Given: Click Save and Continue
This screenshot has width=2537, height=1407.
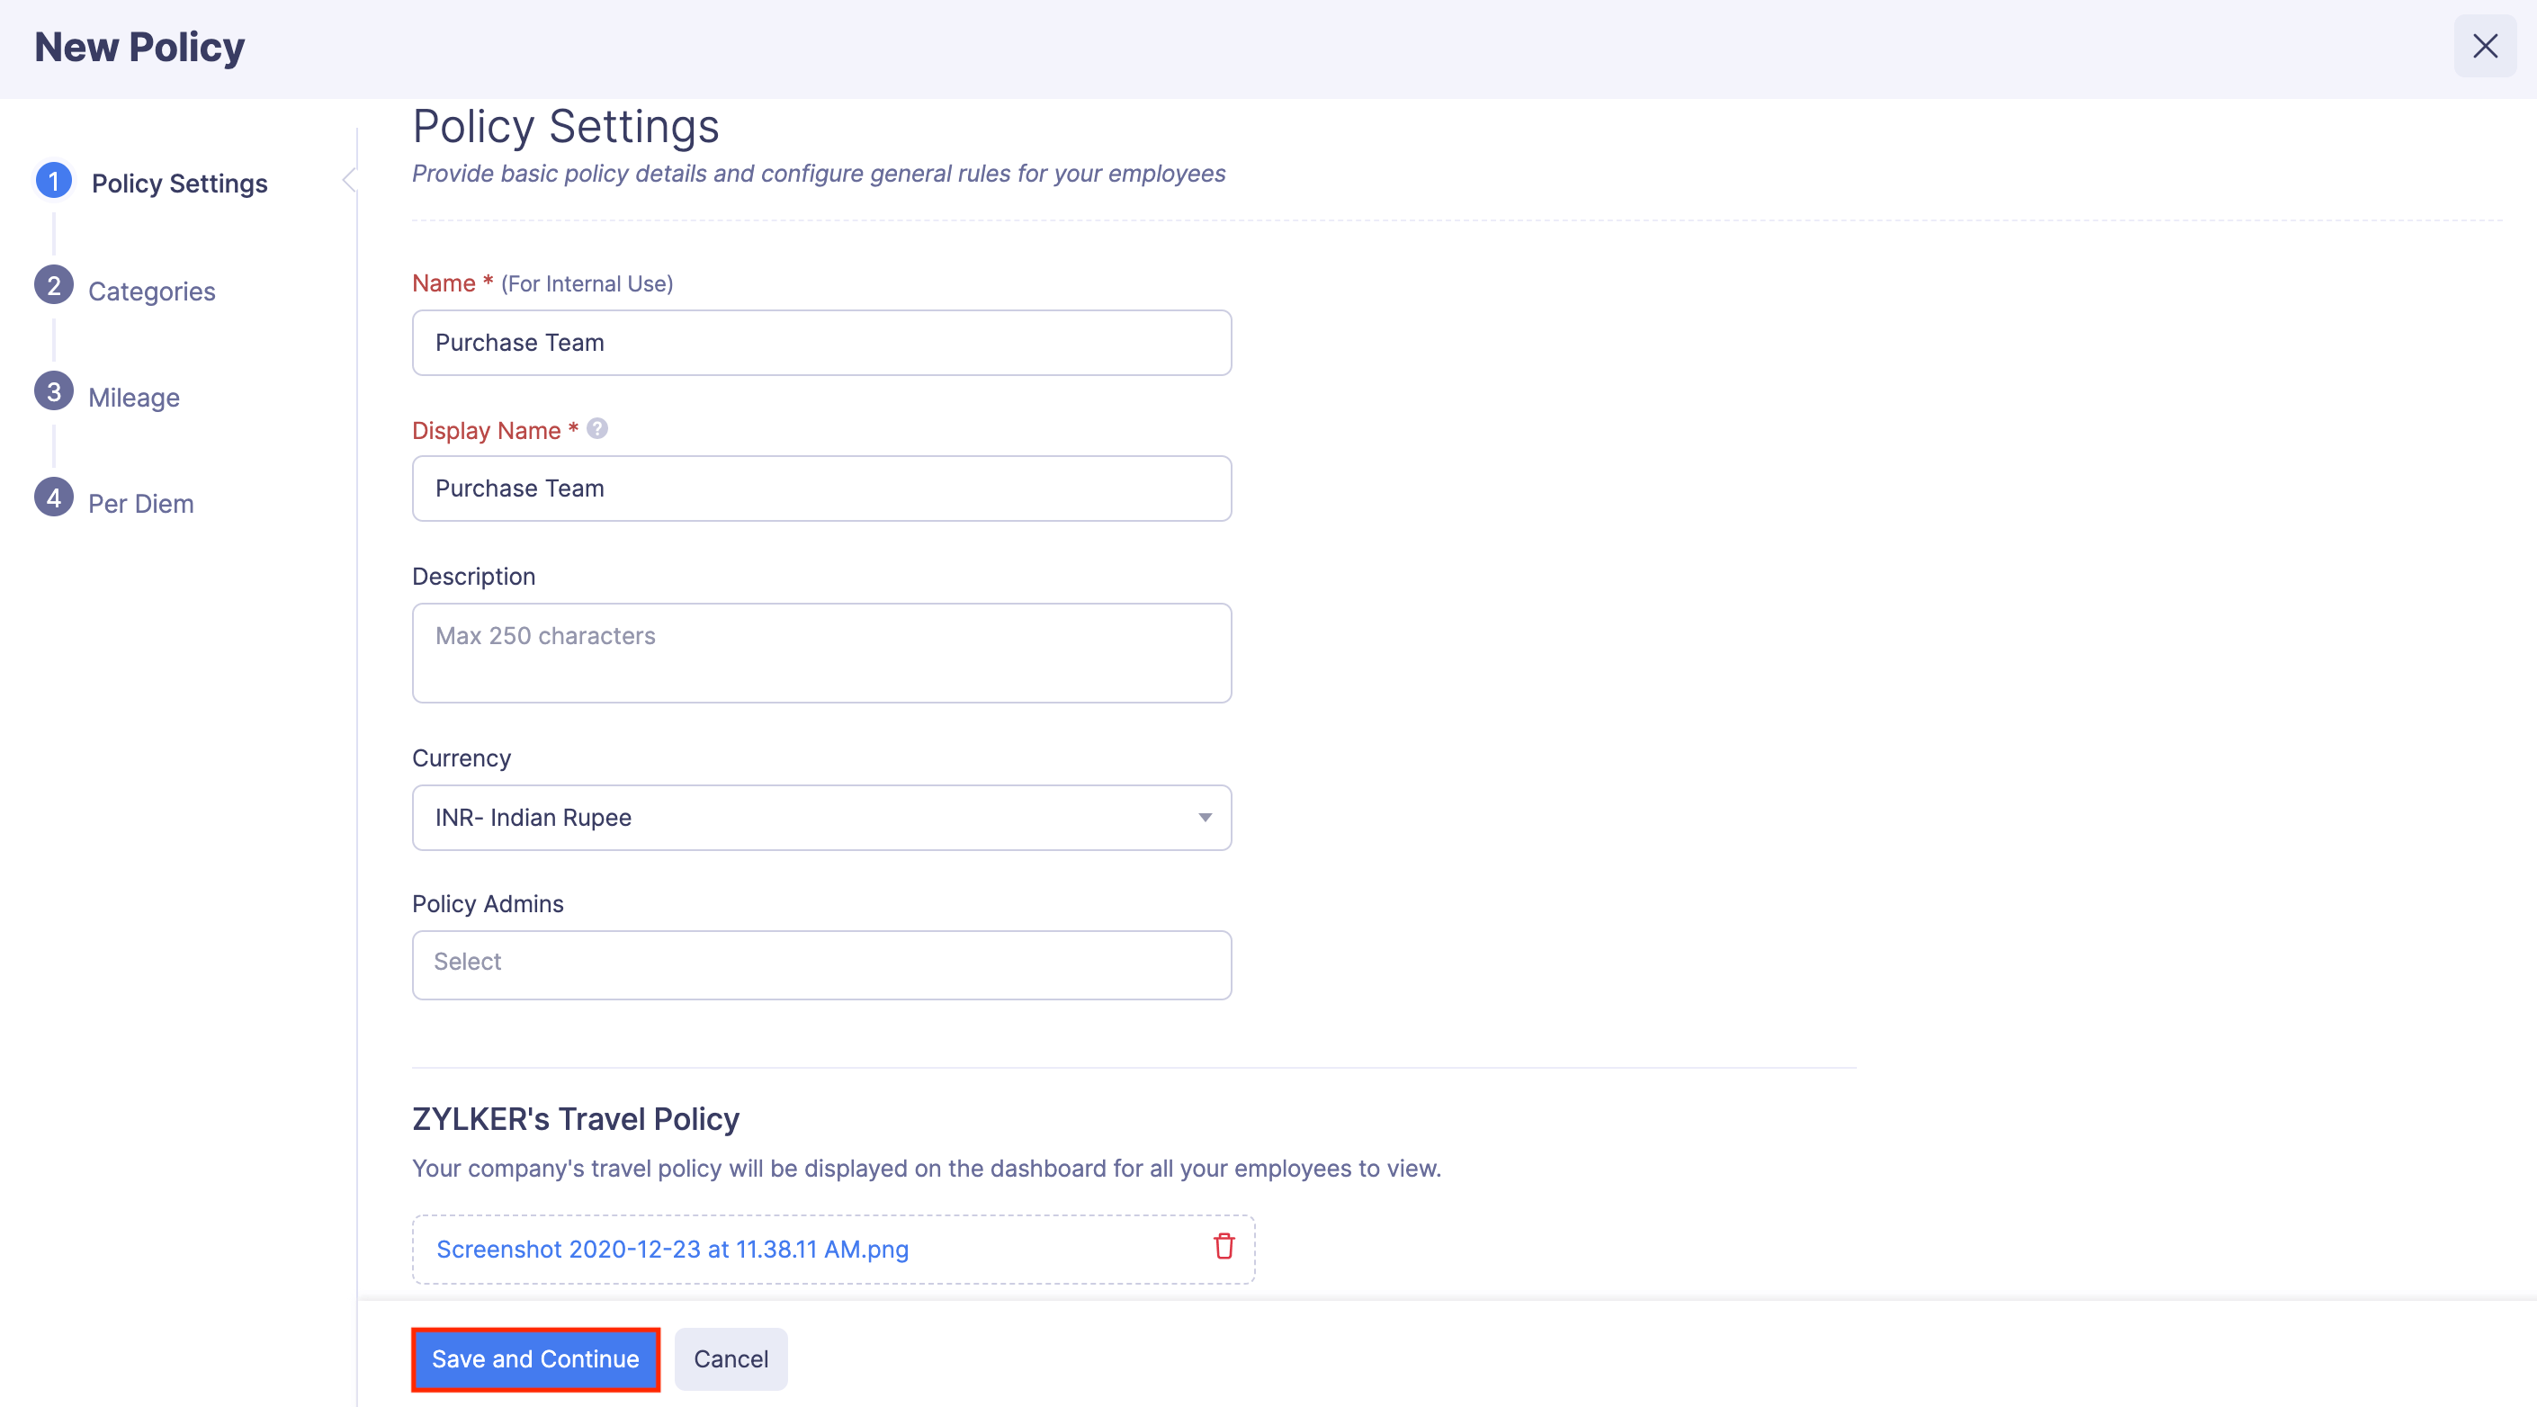Looking at the screenshot, I should click(534, 1358).
